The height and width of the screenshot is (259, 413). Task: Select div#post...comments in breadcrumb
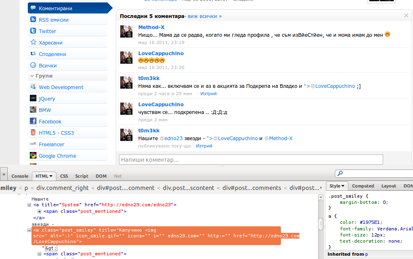point(252,188)
